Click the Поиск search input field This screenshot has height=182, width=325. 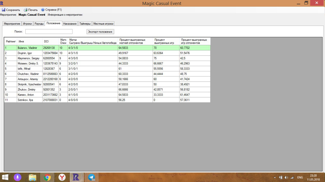tap(49, 31)
